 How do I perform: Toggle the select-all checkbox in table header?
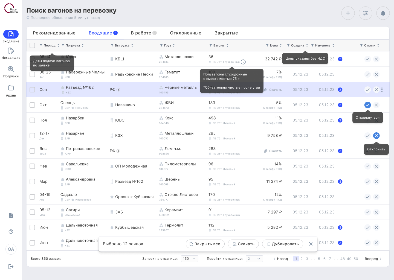tap(32, 45)
